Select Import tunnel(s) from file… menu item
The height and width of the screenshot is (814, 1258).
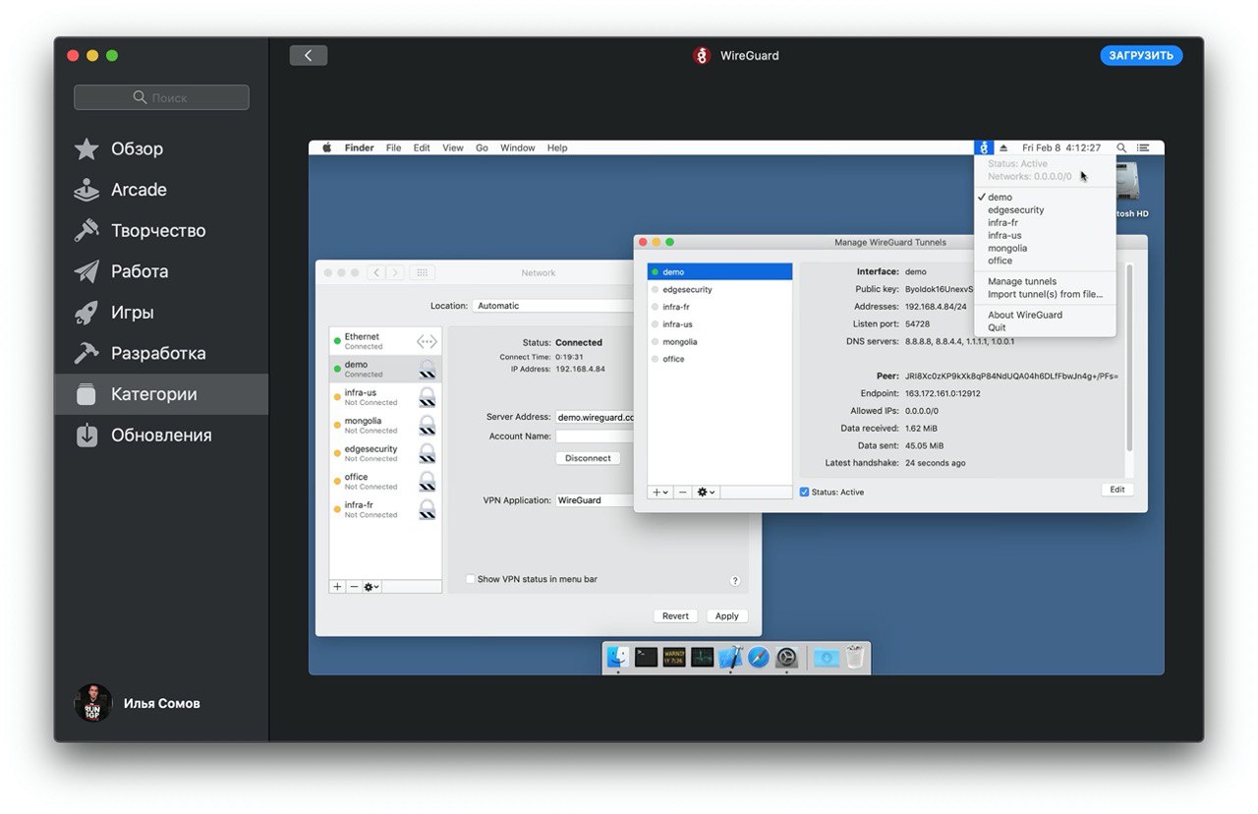click(x=1045, y=294)
